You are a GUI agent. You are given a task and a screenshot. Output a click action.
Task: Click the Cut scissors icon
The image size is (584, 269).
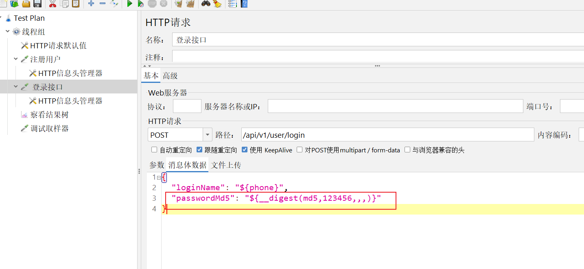tap(52, 4)
